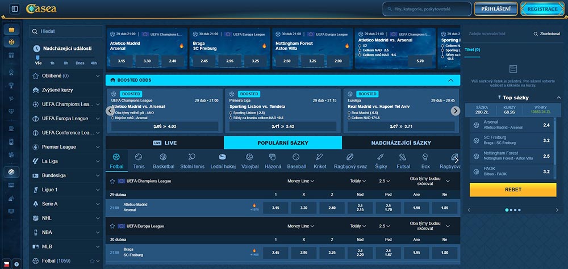Select odds 2.95 on Braga top card
This screenshot has width=568, height=269.
[x=229, y=61]
